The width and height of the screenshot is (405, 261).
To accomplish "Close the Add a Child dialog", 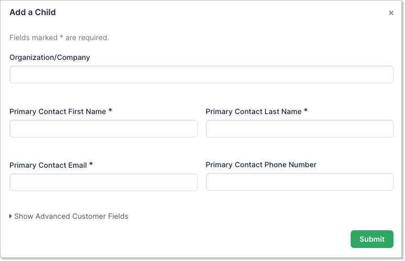I will tap(391, 13).
